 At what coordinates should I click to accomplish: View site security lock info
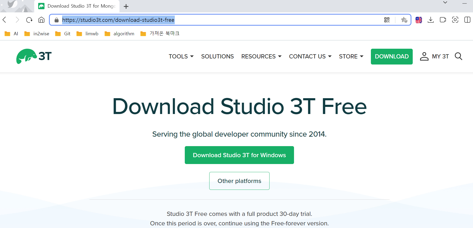click(x=56, y=20)
